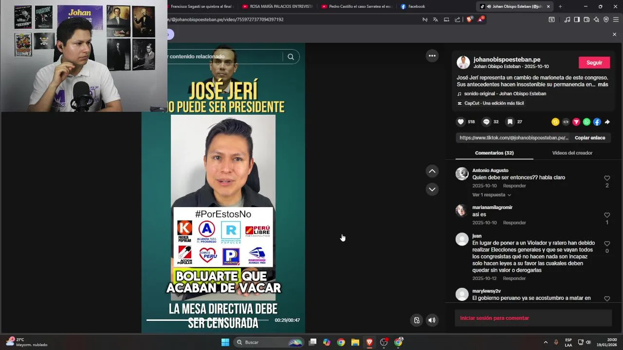Click the taskbar 'Buscar' search box
This screenshot has width=623, height=350.
270,342
